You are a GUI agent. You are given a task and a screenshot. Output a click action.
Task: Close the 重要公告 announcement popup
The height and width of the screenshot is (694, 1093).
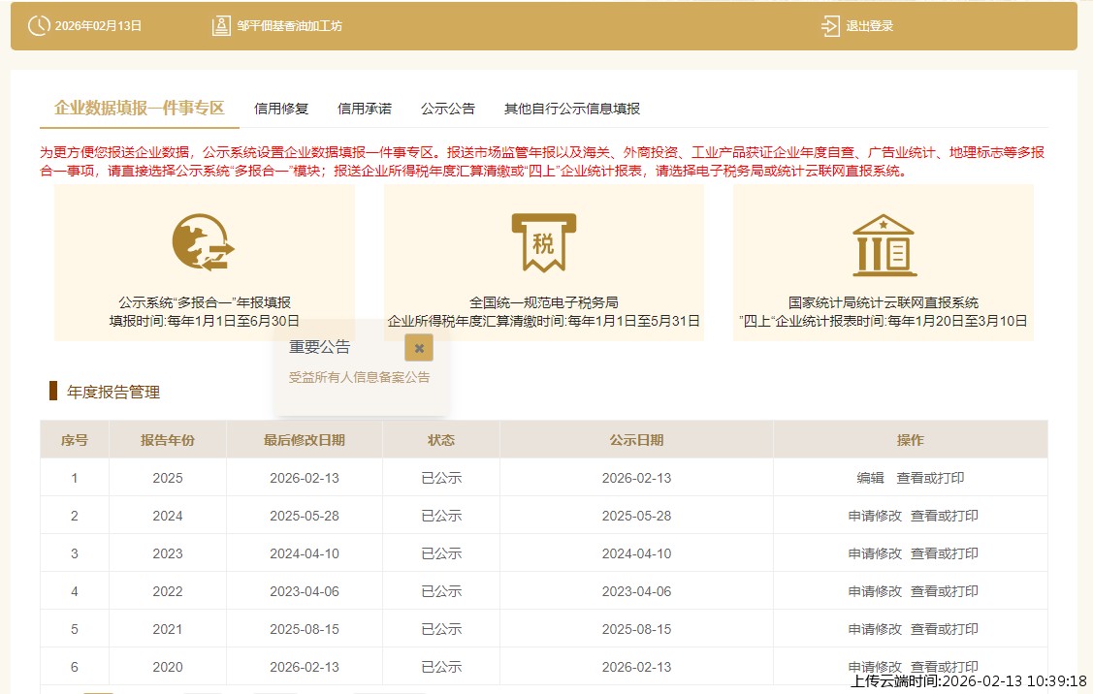click(418, 347)
